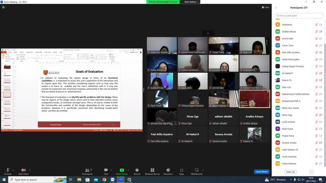Open the Whiteboards icon
This screenshot has width=326, height=183.
[x=197, y=170]
